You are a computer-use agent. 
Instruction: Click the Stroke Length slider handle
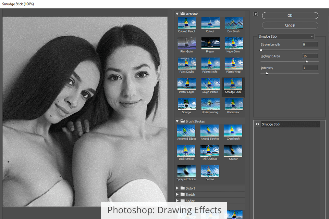pyautogui.click(x=261, y=50)
